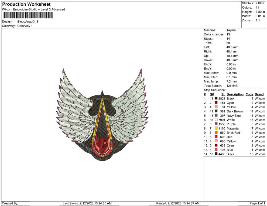Select the design name BloodAngel3_8
This screenshot has width=267, height=206.
(28, 22)
